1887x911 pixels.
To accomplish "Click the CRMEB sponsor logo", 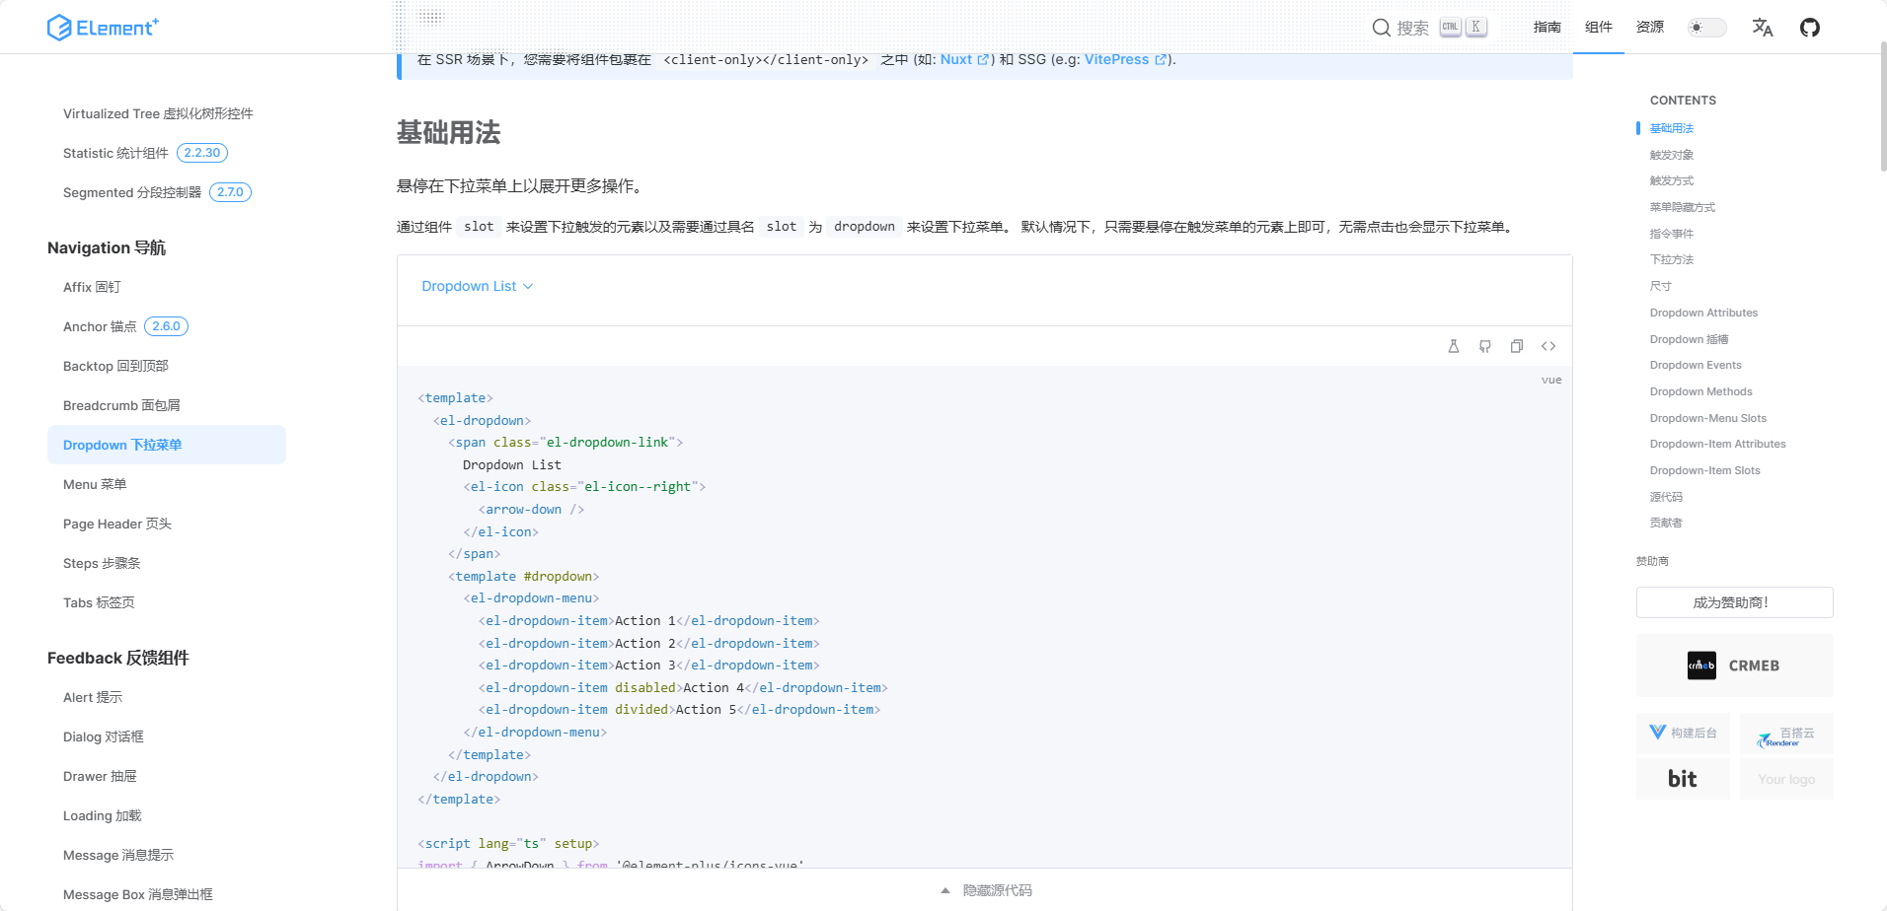I will [1734, 666].
